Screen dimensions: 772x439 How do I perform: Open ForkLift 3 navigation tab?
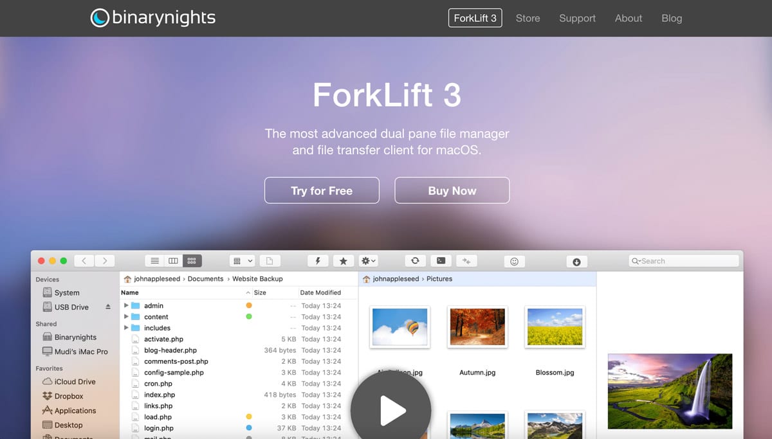click(x=475, y=18)
